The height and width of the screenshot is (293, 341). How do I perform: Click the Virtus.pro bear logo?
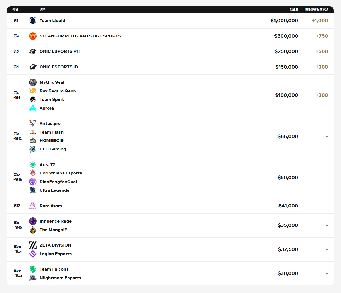click(x=33, y=124)
